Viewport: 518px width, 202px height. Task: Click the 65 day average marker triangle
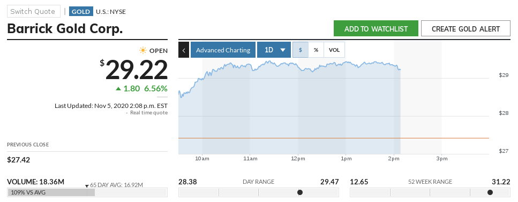tap(87, 186)
